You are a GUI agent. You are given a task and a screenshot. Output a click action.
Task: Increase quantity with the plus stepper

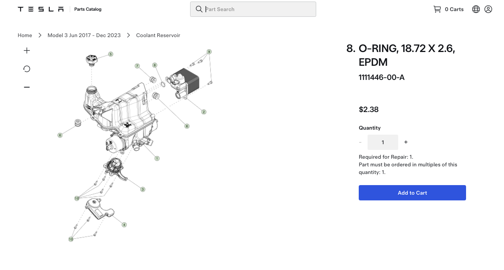tap(406, 142)
